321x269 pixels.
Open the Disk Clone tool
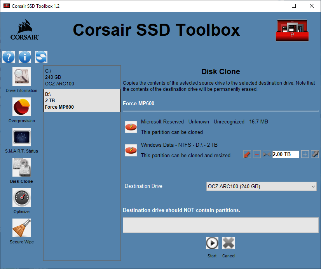(x=21, y=170)
